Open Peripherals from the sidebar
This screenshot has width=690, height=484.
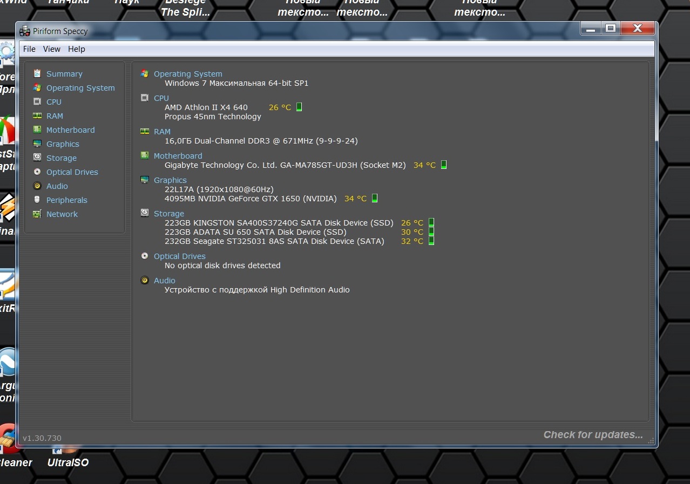(66, 200)
